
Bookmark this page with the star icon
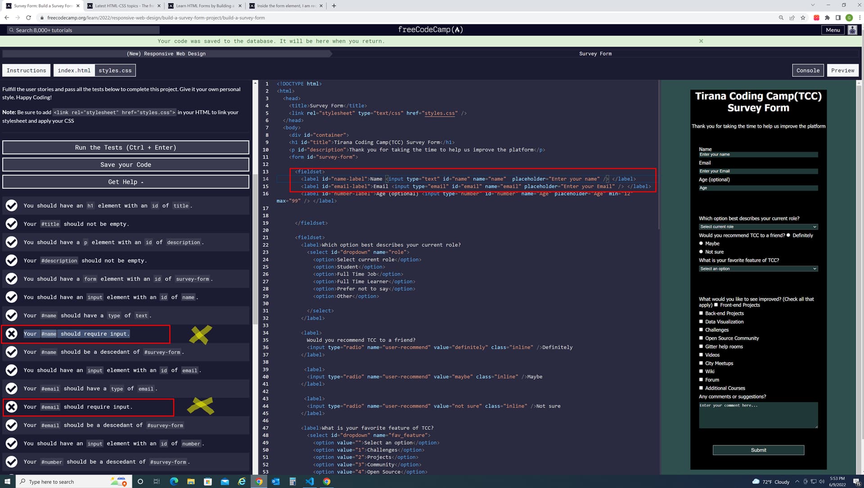[803, 18]
